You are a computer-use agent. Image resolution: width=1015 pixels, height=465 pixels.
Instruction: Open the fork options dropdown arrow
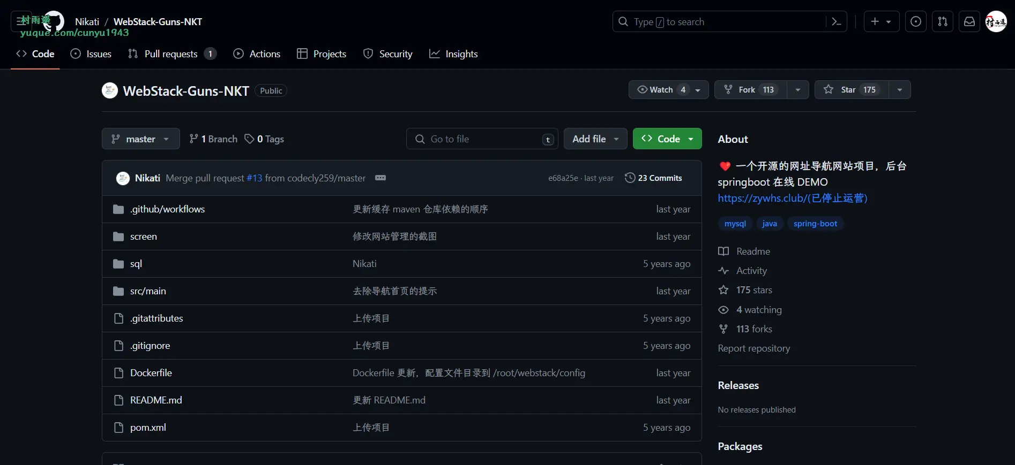[798, 89]
